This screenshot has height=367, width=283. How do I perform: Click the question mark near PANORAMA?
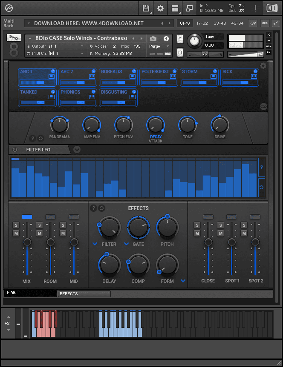[x=33, y=138]
